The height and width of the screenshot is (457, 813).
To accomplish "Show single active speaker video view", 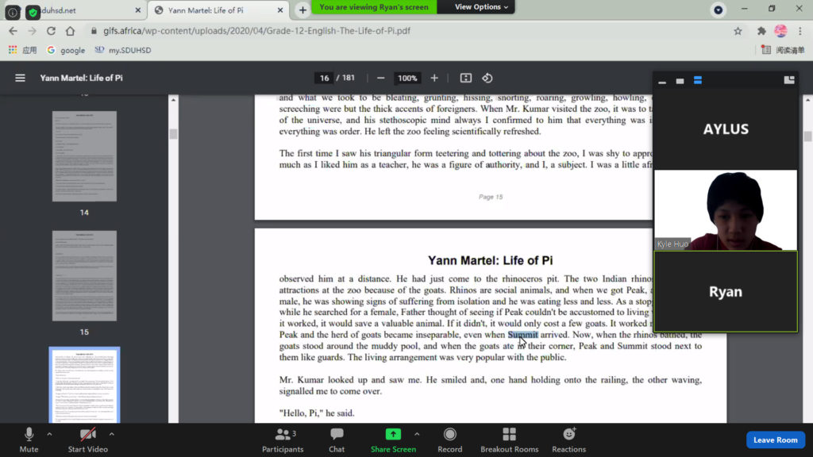I will point(680,81).
